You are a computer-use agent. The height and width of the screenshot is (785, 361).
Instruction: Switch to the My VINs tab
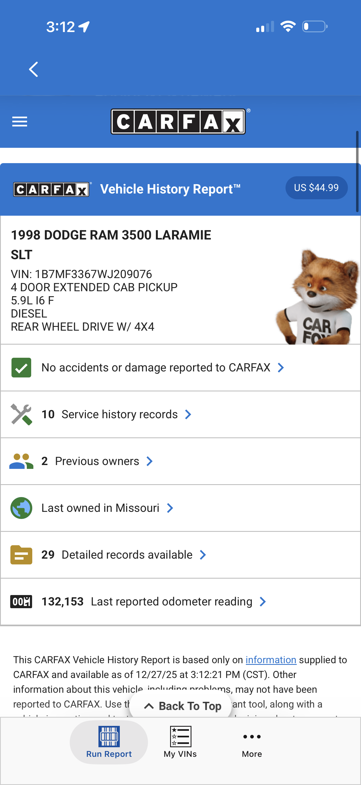180,742
